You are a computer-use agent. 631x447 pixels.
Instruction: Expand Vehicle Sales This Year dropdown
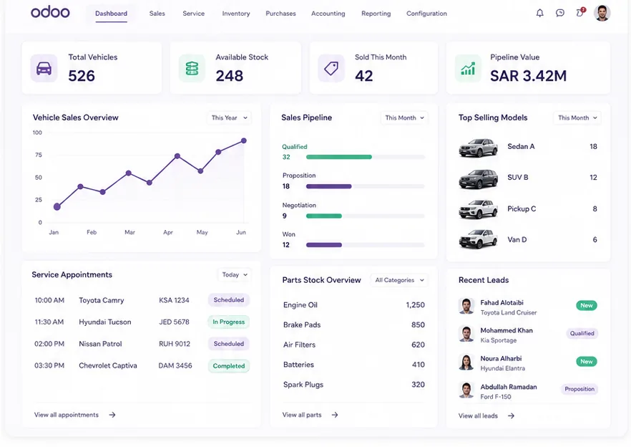point(230,117)
